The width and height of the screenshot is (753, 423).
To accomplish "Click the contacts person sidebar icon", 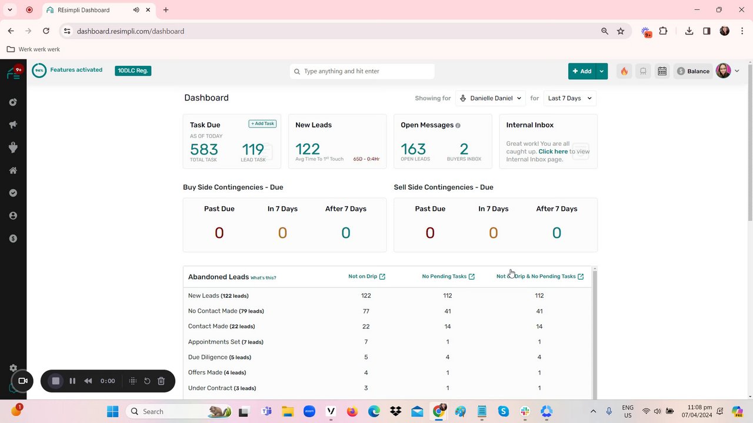I will point(13,216).
